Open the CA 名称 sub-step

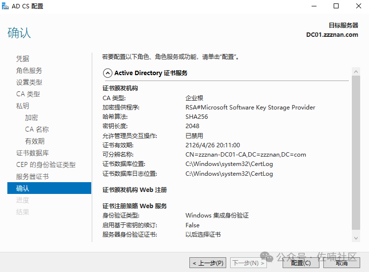coord(37,129)
